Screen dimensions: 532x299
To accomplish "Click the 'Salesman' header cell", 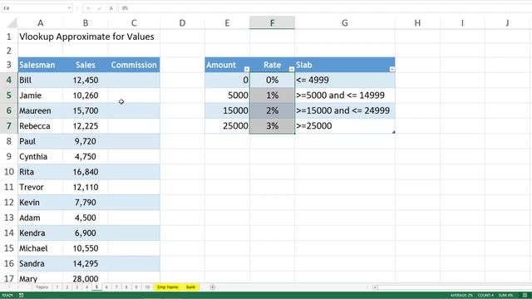I will (x=41, y=65).
